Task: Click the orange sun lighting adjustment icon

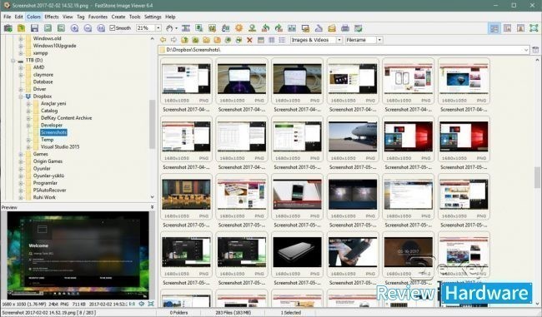Action: (238, 28)
